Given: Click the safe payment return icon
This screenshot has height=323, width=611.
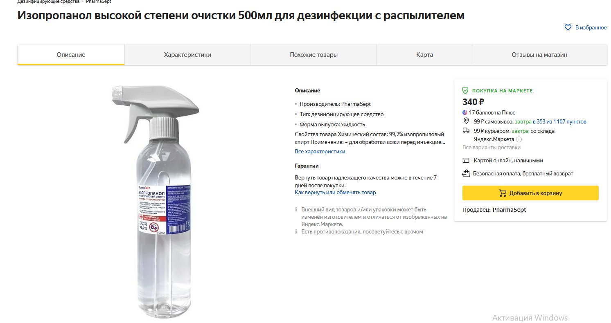Looking at the screenshot, I should click(x=466, y=173).
